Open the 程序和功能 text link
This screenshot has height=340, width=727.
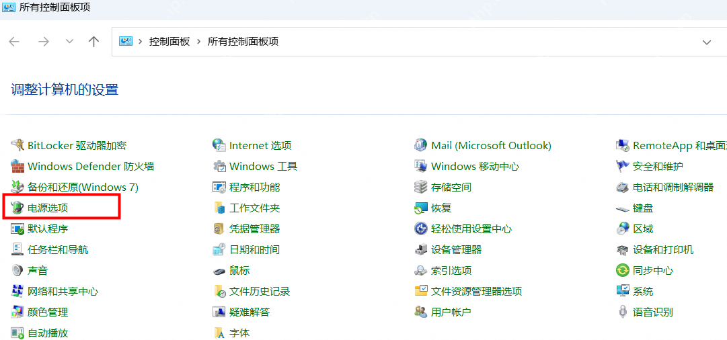(254, 187)
